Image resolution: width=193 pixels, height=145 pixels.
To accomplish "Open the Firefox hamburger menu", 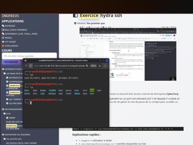I will [x=105, y=66].
